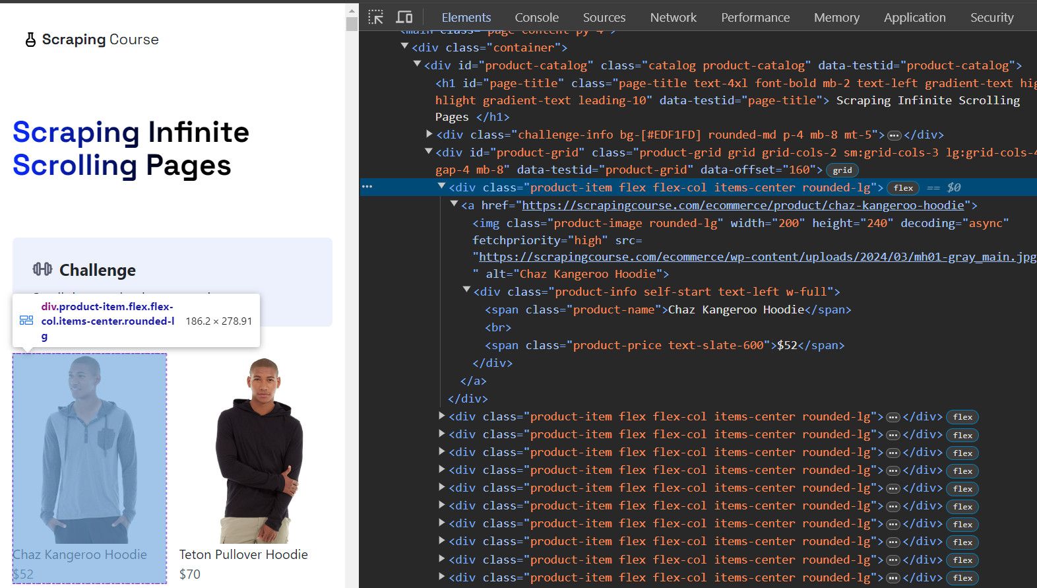This screenshot has height=588, width=1037.
Task: Collapse the product-grid div node
Action: pyautogui.click(x=429, y=151)
